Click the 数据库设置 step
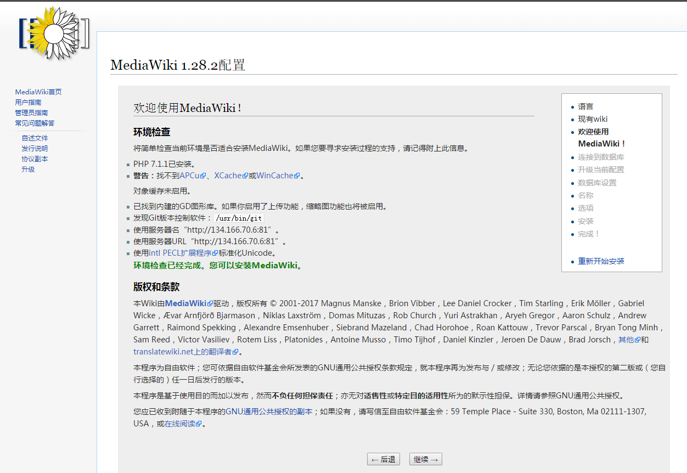This screenshot has width=687, height=473. [597, 183]
